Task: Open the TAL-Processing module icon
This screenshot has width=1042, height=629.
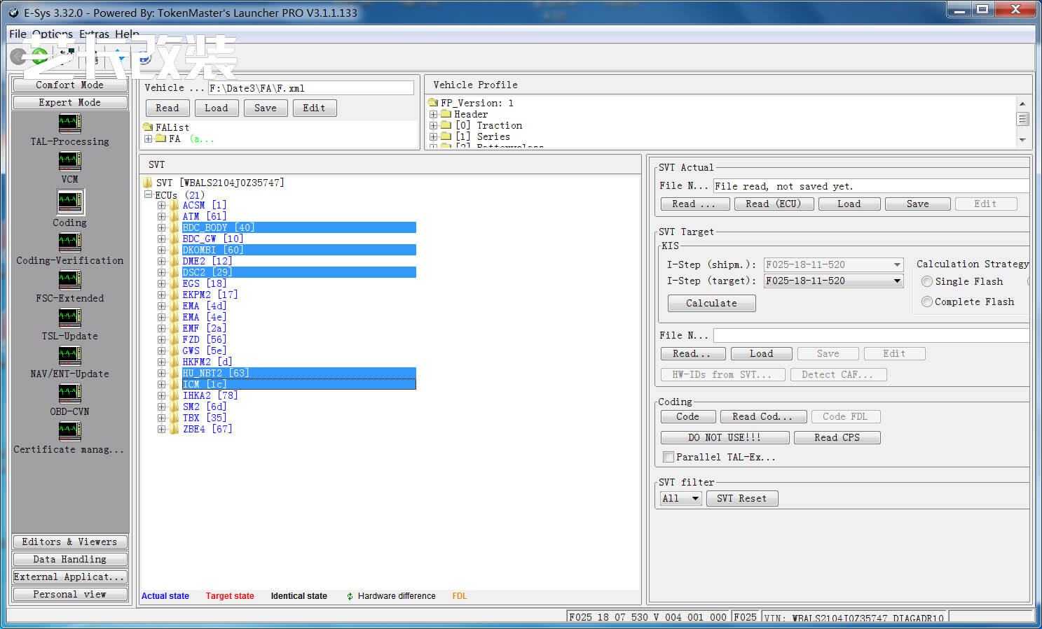Action: coord(69,124)
